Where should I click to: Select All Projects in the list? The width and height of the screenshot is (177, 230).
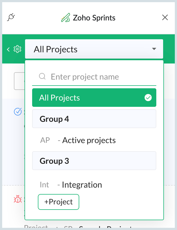(x=94, y=98)
